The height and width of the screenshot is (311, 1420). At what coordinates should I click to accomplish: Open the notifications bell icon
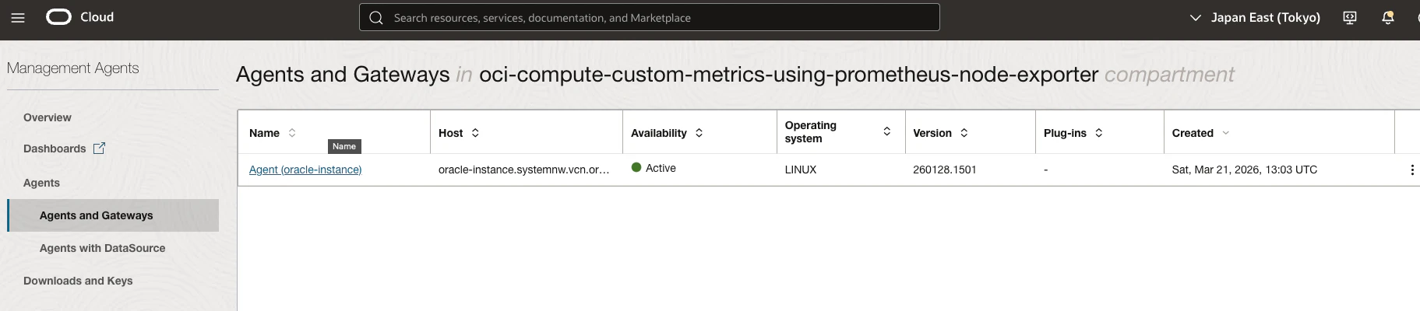1388,17
